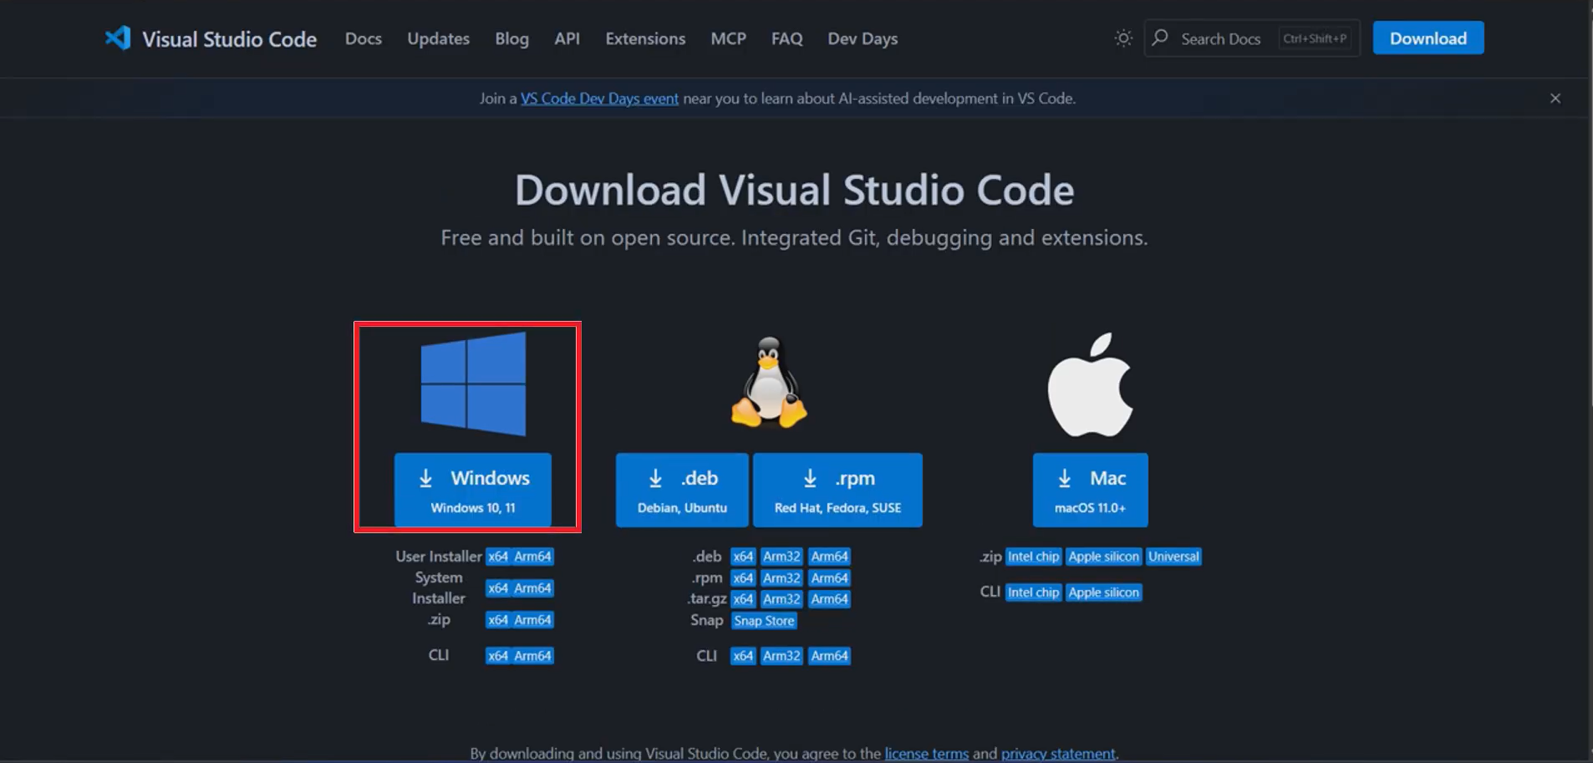Click the search magnifier icon
The width and height of the screenshot is (1593, 763).
pyautogui.click(x=1162, y=38)
